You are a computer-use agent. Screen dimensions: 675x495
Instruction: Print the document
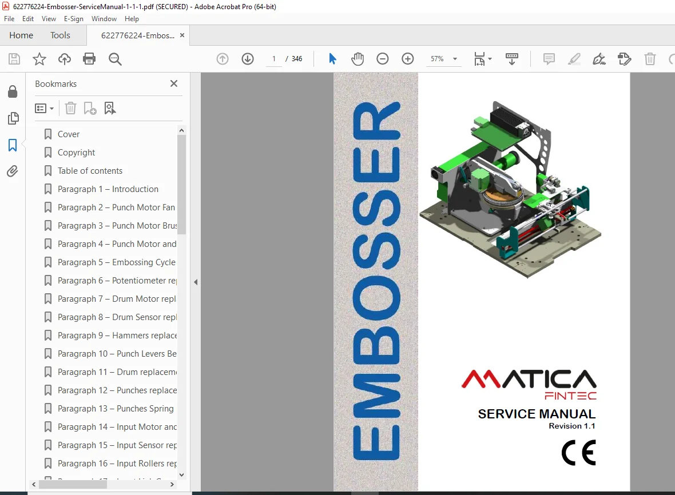coord(89,59)
